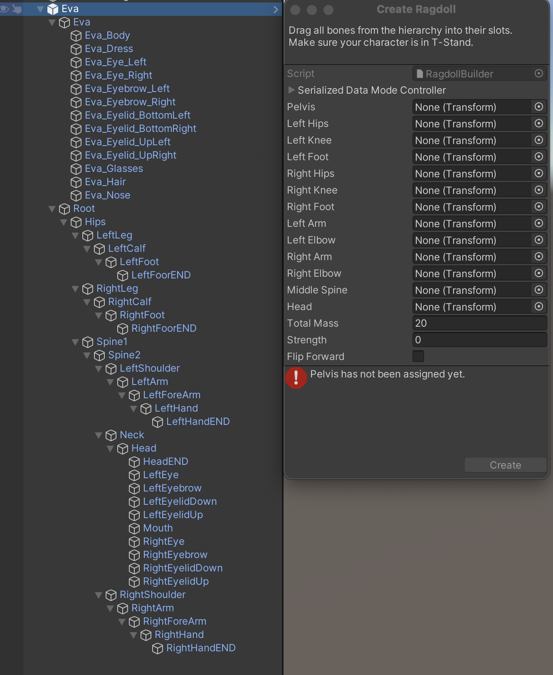Click the object picker for Pelvis field
This screenshot has width=553, height=675.
coord(538,107)
